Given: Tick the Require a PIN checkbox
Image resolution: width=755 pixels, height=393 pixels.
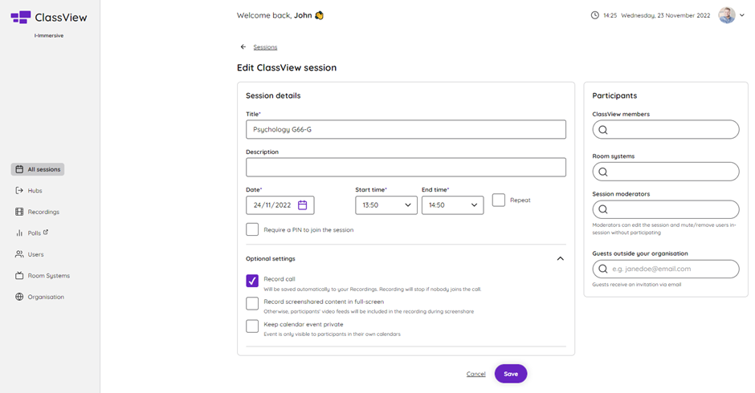Looking at the screenshot, I should (252, 229).
